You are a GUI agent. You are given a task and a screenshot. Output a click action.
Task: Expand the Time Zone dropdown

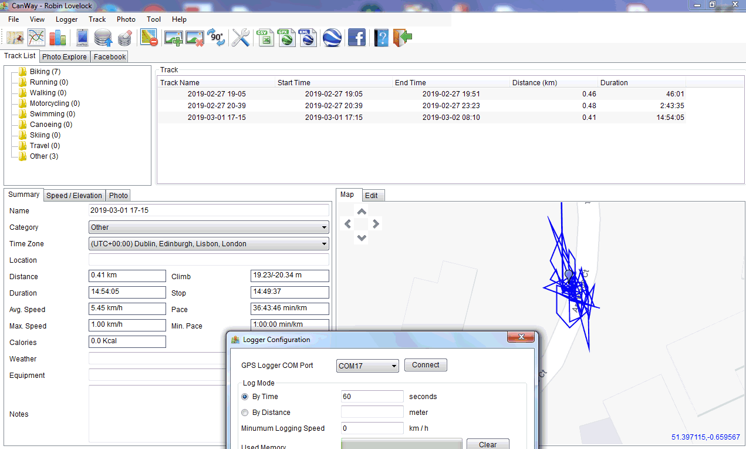click(208, 244)
